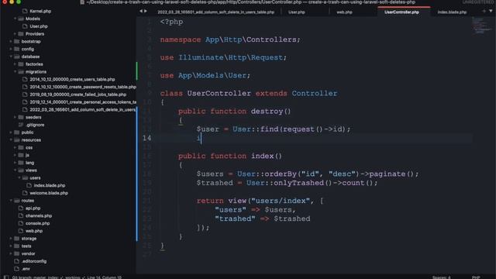
Task: Click the welcome.blade.php file icon
Action: click(x=25, y=193)
